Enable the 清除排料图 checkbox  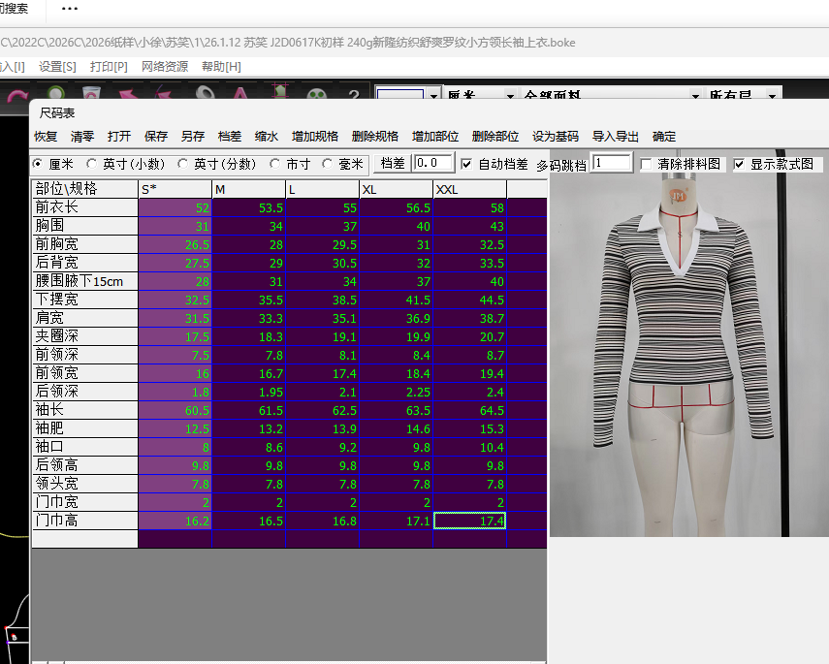point(647,164)
